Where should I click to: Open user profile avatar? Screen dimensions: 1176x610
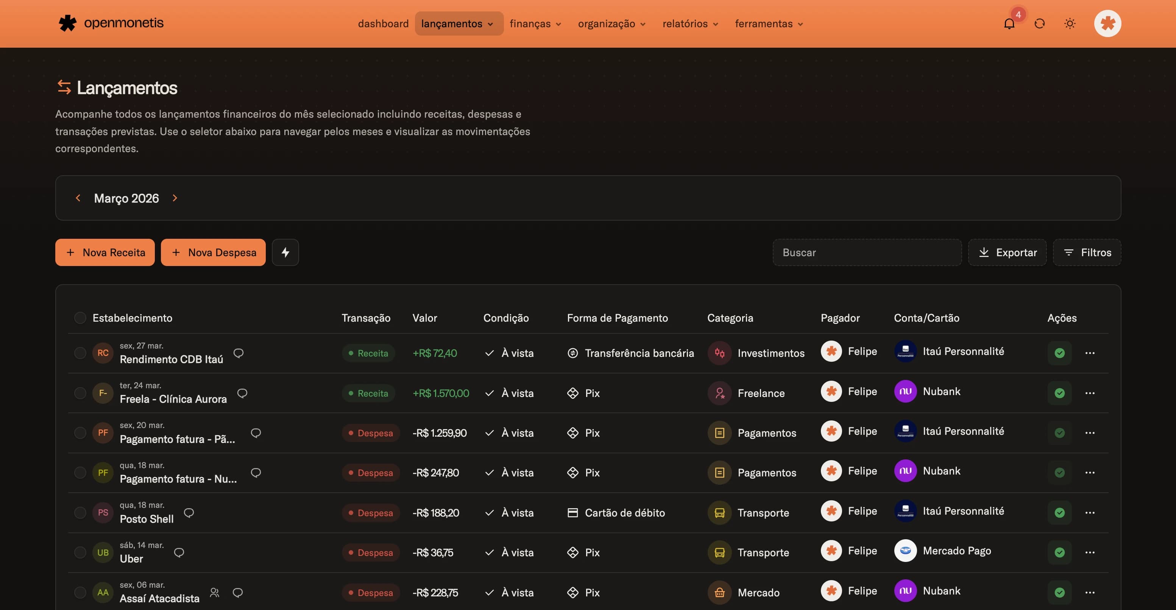[x=1107, y=24]
